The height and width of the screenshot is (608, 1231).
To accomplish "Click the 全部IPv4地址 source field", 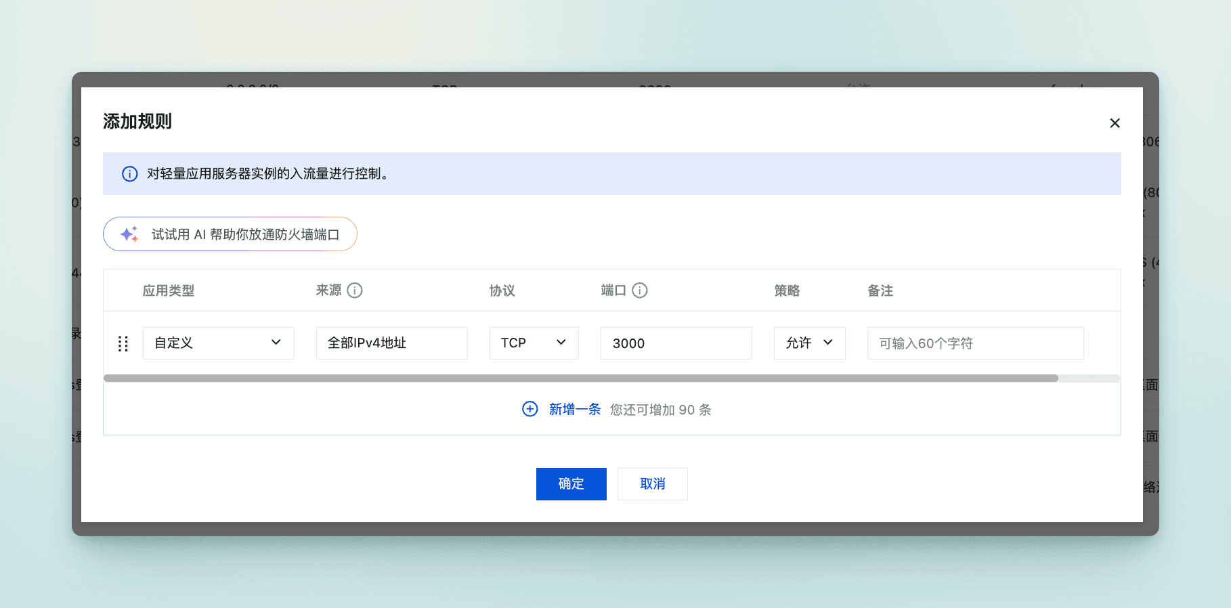I will (392, 343).
